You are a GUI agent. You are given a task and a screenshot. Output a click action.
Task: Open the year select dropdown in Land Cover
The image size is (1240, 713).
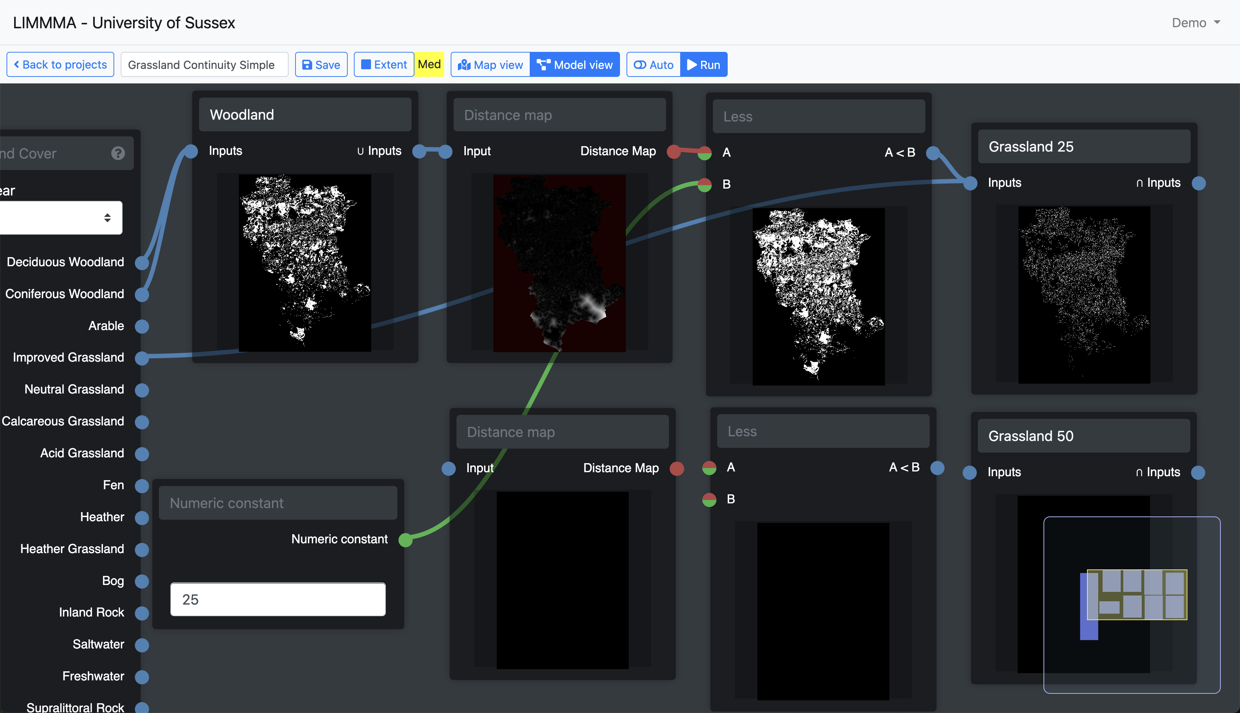61,218
